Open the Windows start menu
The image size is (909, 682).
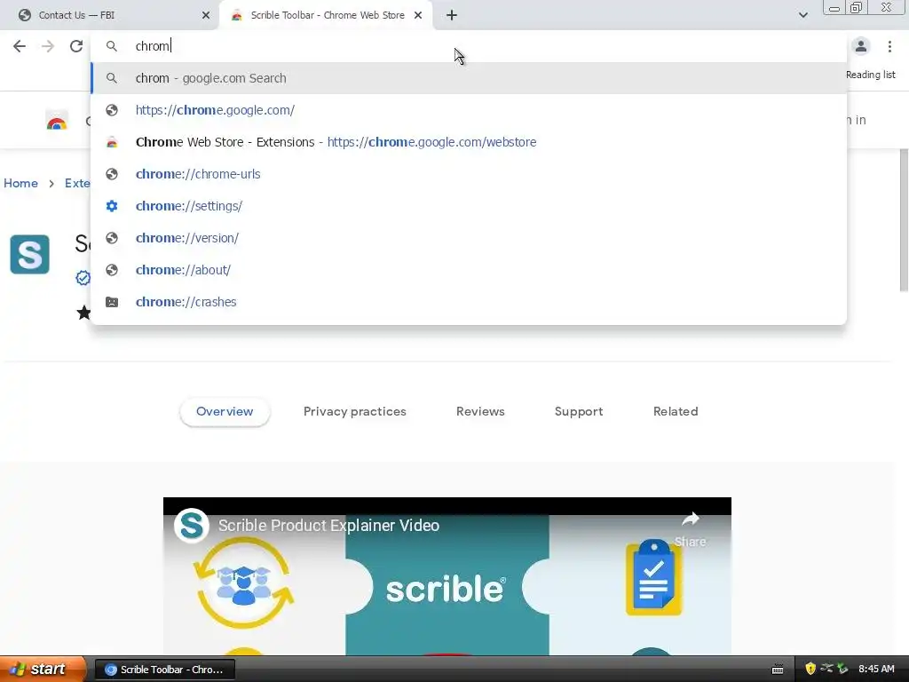click(x=43, y=670)
